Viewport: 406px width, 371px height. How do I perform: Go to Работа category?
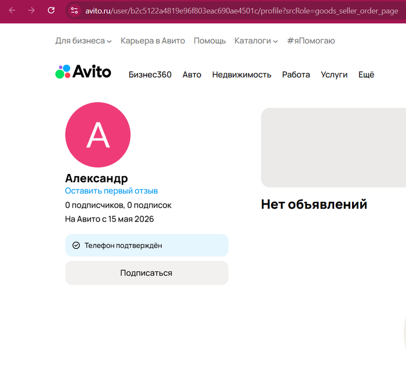[296, 75]
